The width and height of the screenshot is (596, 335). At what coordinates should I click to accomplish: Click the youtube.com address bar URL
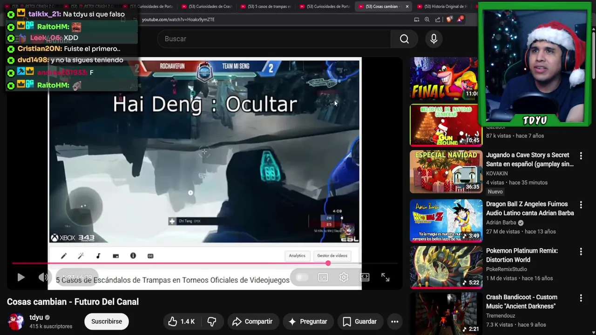(x=178, y=20)
